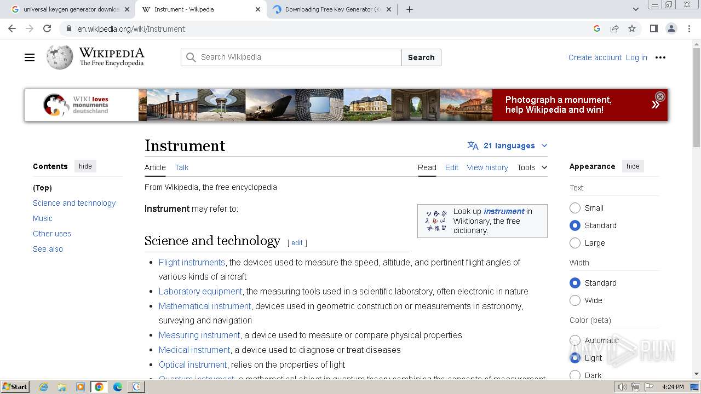Open Microsoft Edge from the taskbar
This screenshot has width=701, height=394.
coord(118,387)
